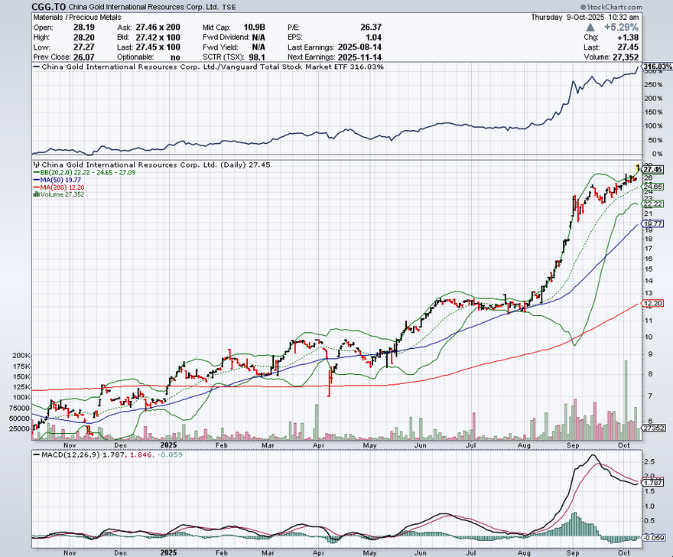Click the 2025 year marker on time axis
Viewport: 673px width, 557px height.
pos(170,443)
